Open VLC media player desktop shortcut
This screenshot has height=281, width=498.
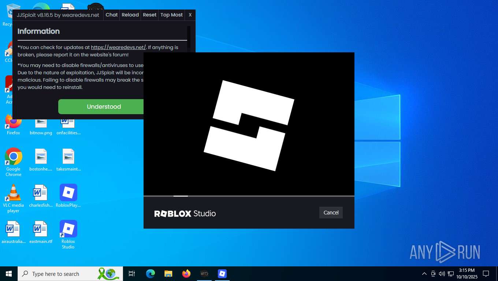point(14,199)
